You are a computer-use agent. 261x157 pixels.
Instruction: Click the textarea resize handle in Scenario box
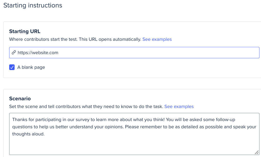point(256,152)
